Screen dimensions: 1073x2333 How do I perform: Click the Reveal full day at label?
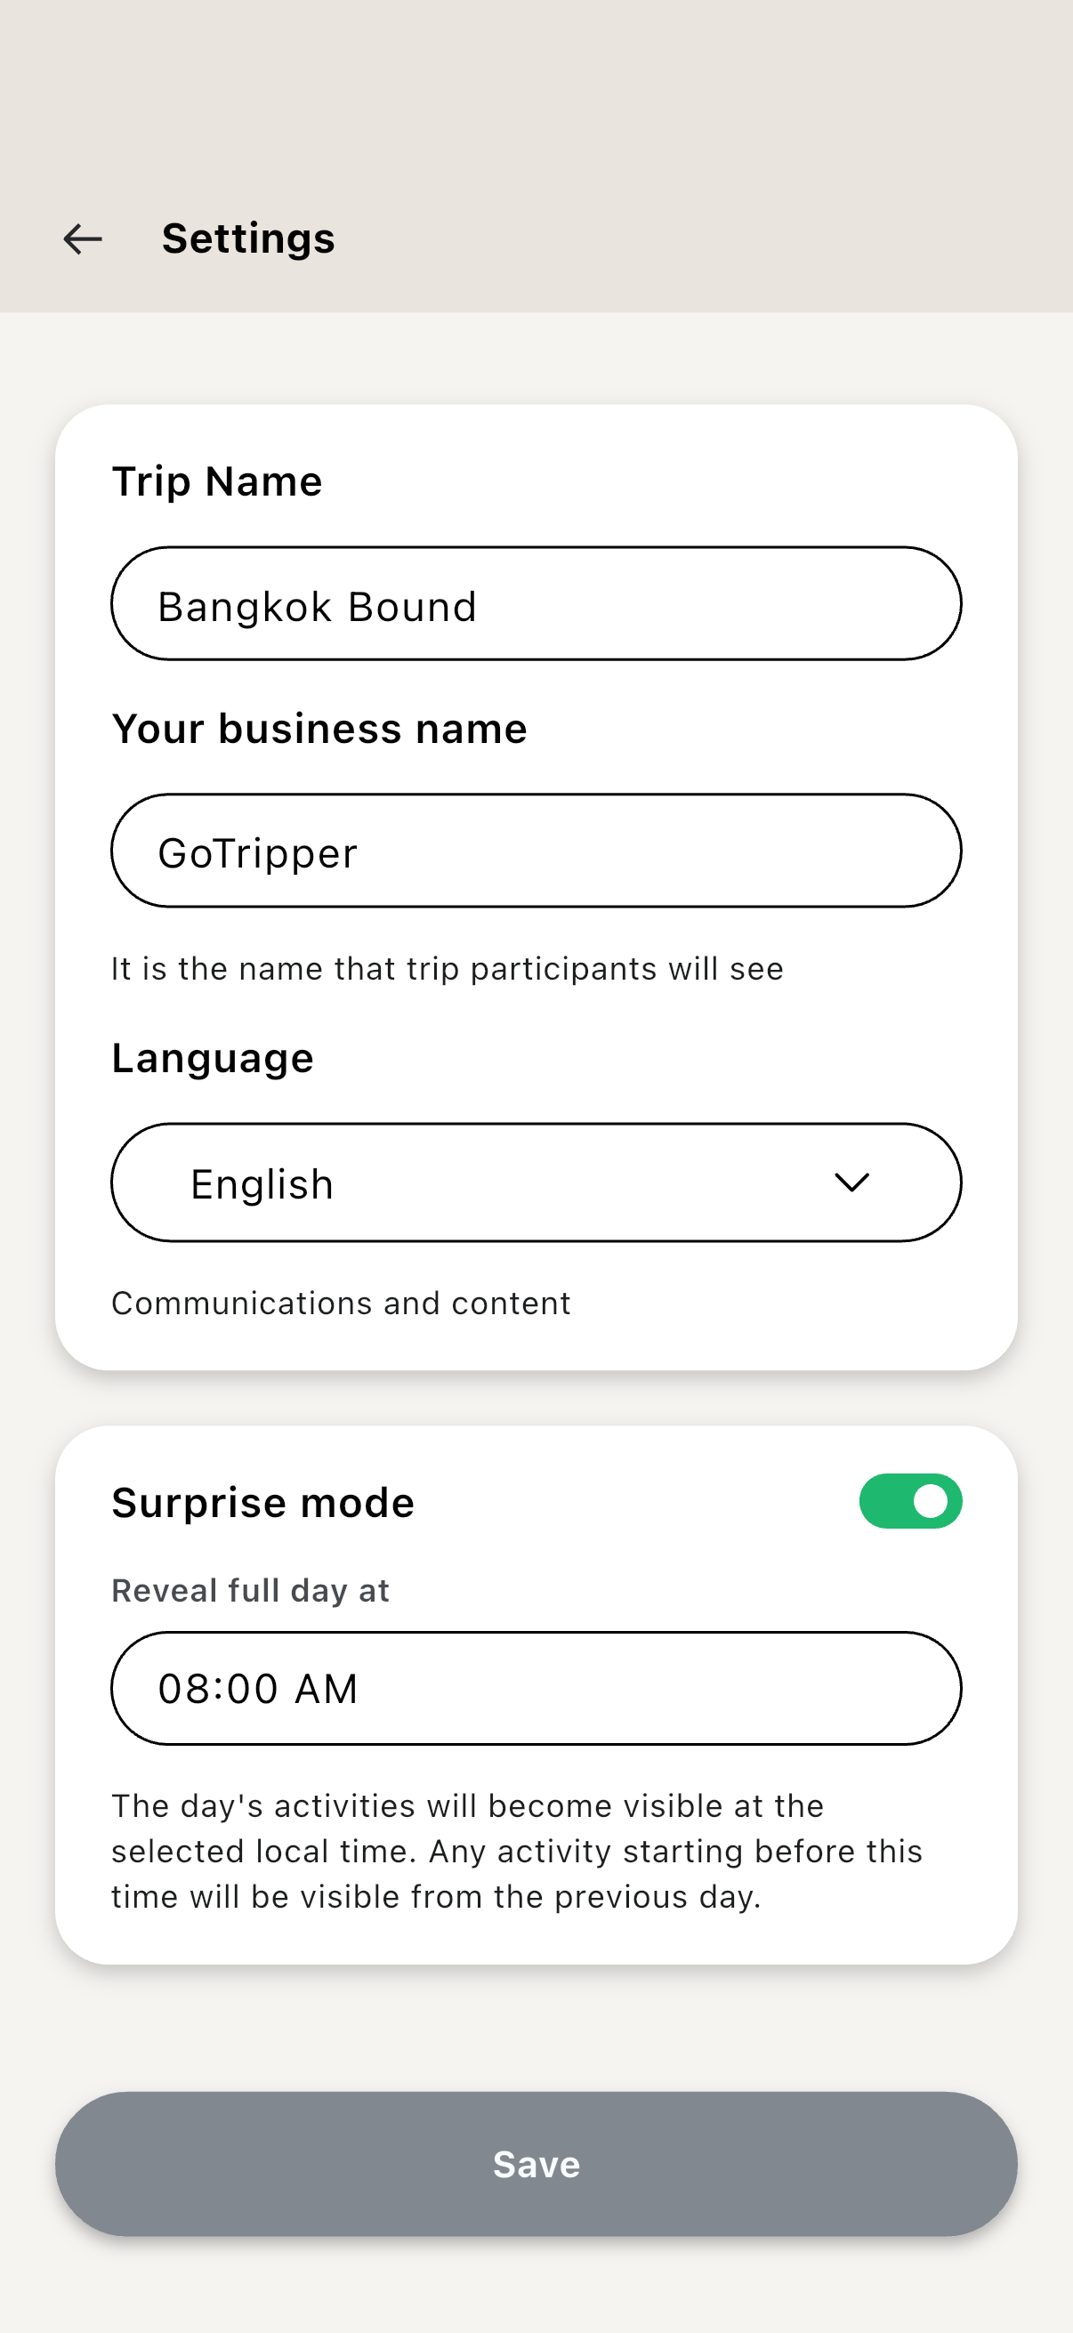tap(250, 1590)
